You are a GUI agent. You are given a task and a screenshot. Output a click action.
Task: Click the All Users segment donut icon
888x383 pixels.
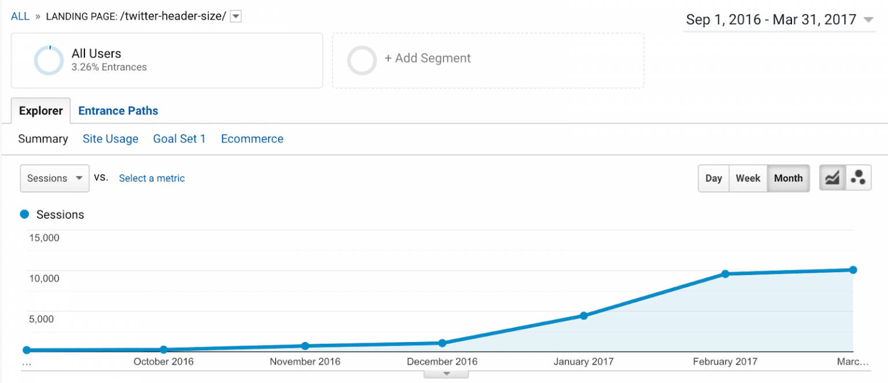(x=49, y=60)
